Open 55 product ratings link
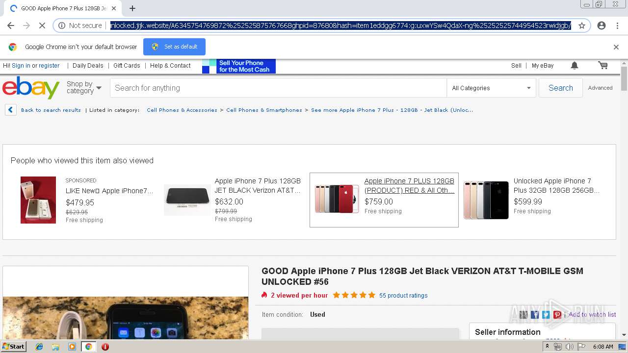The width and height of the screenshot is (628, 353). [403, 295]
